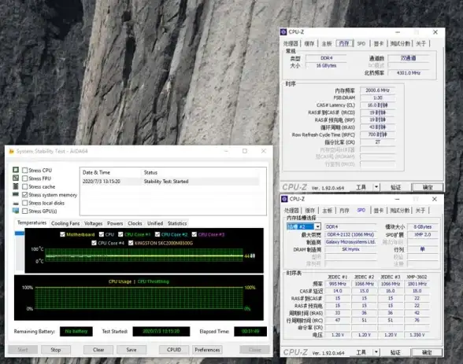Image resolution: width=463 pixels, height=364 pixels.
Task: Stop the stability test
Action: (55, 350)
